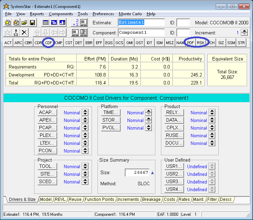Switch to the Rates tab

click(184, 199)
